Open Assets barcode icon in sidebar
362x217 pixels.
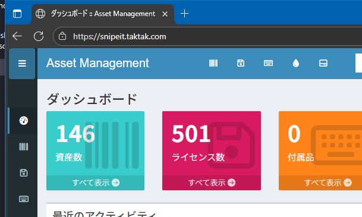(24, 147)
